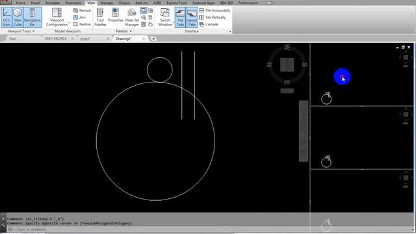Switch to the XREF-PROFILE file tab
Image resolution: width=416 pixels, height=234 pixels.
click(x=55, y=39)
